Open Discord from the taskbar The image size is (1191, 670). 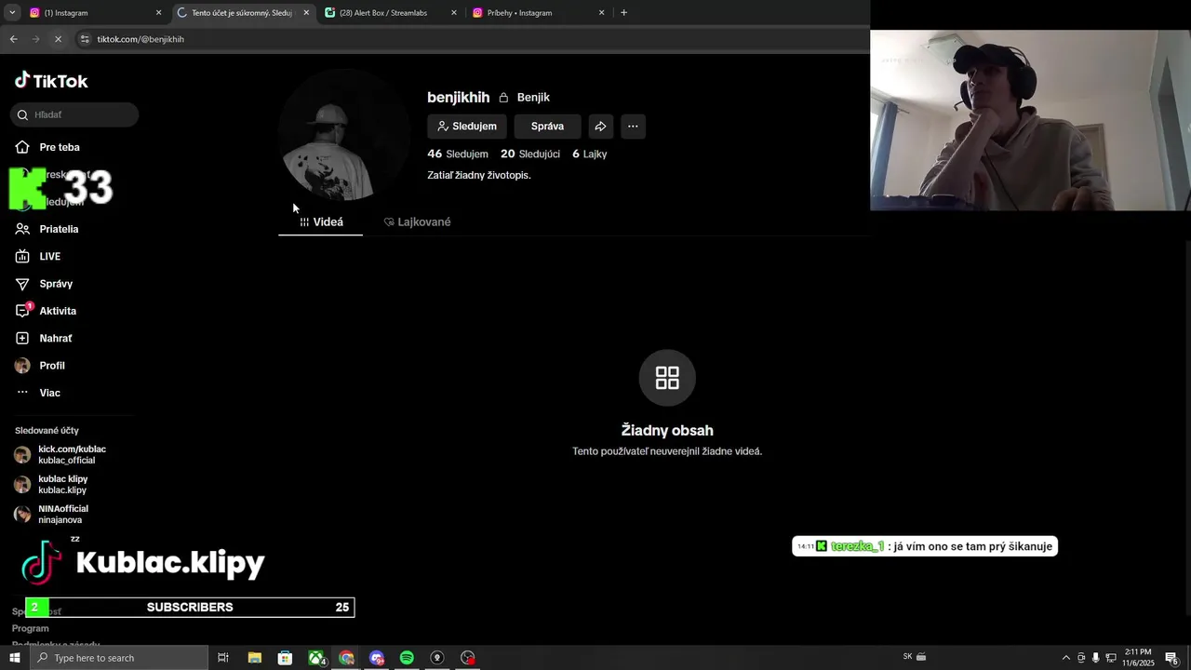(x=377, y=658)
